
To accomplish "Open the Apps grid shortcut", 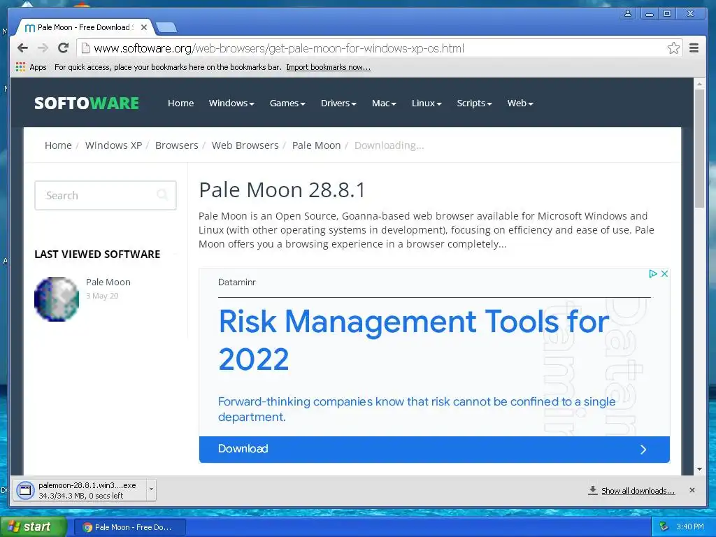I will point(31,67).
